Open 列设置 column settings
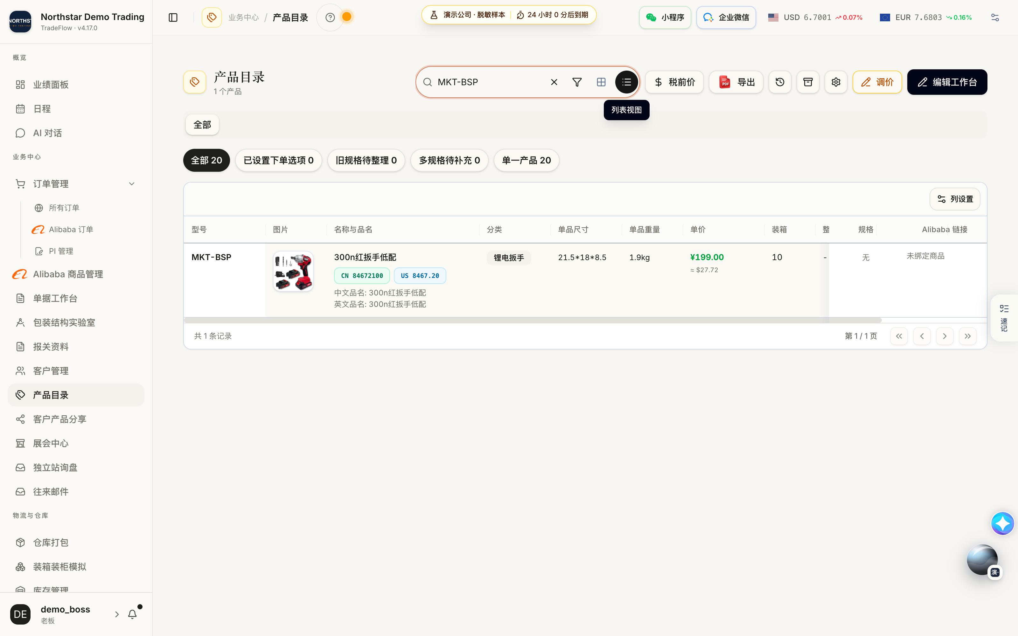Viewport: 1018px width, 636px height. pos(955,199)
